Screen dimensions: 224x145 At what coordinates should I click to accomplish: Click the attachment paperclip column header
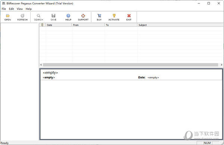(x=43, y=25)
